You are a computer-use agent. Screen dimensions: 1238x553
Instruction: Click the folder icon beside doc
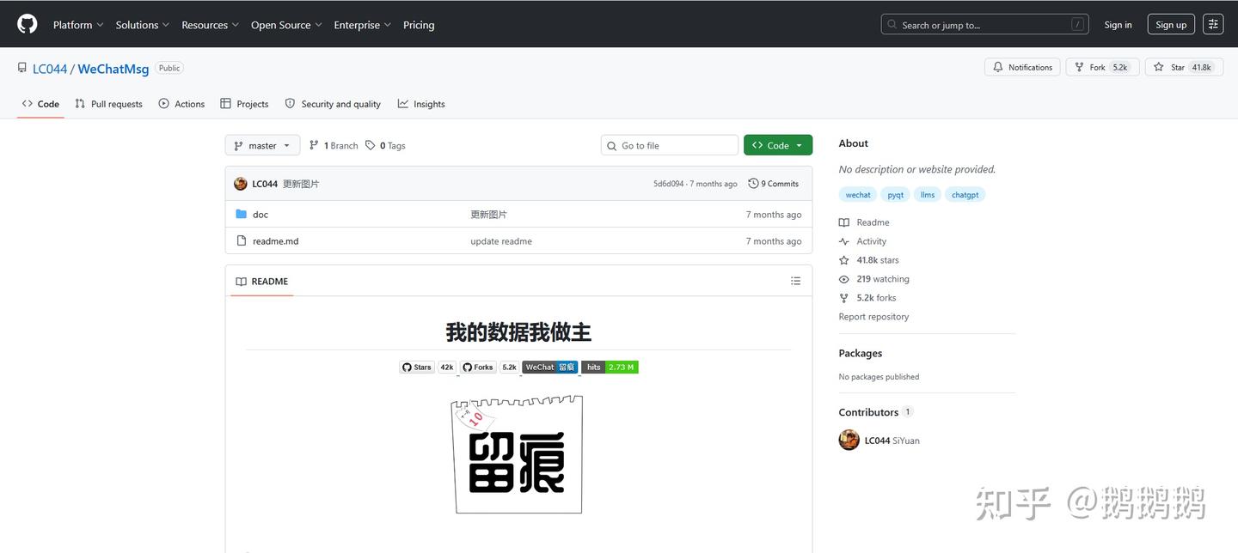[x=242, y=215]
